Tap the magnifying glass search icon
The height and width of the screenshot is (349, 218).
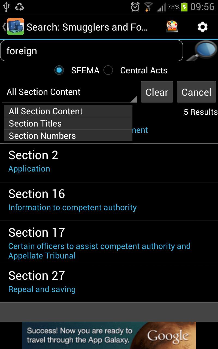pyautogui.click(x=202, y=51)
